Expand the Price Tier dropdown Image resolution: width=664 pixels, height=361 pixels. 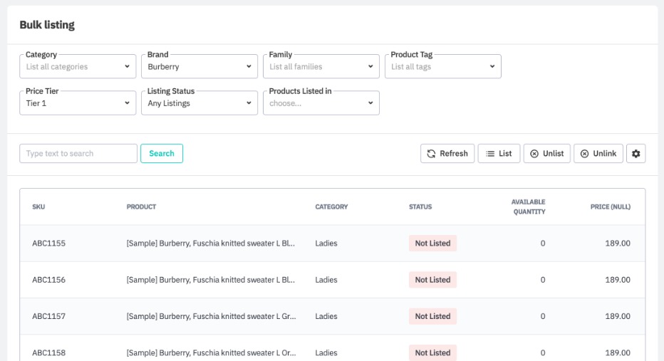coord(78,103)
